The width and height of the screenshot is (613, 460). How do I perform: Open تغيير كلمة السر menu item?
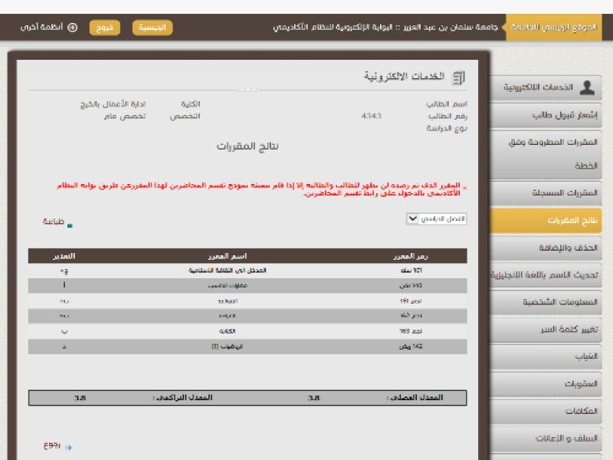(x=550, y=330)
